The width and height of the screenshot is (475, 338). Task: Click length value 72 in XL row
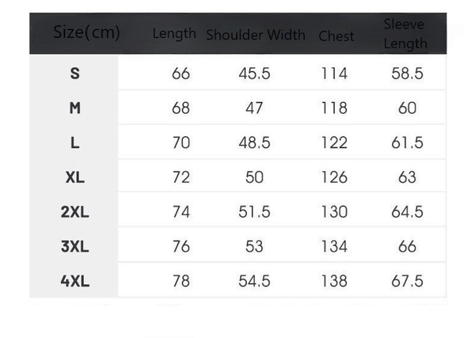[x=181, y=177]
